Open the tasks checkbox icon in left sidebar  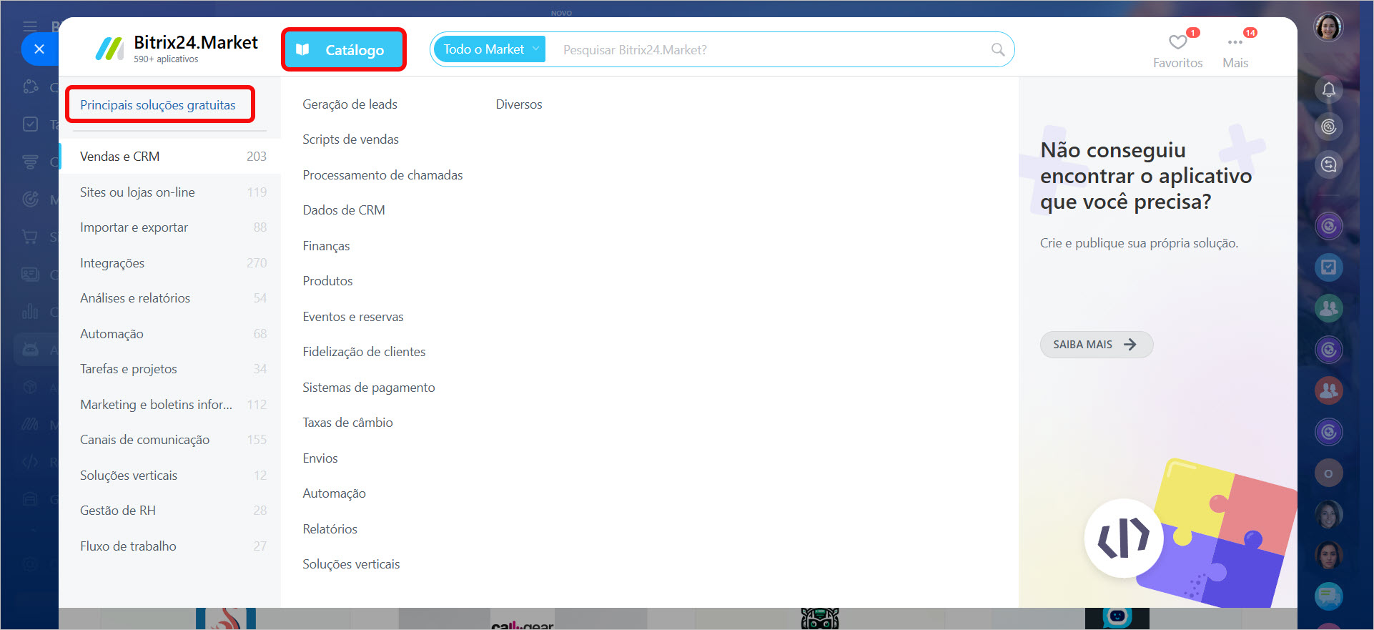point(30,124)
